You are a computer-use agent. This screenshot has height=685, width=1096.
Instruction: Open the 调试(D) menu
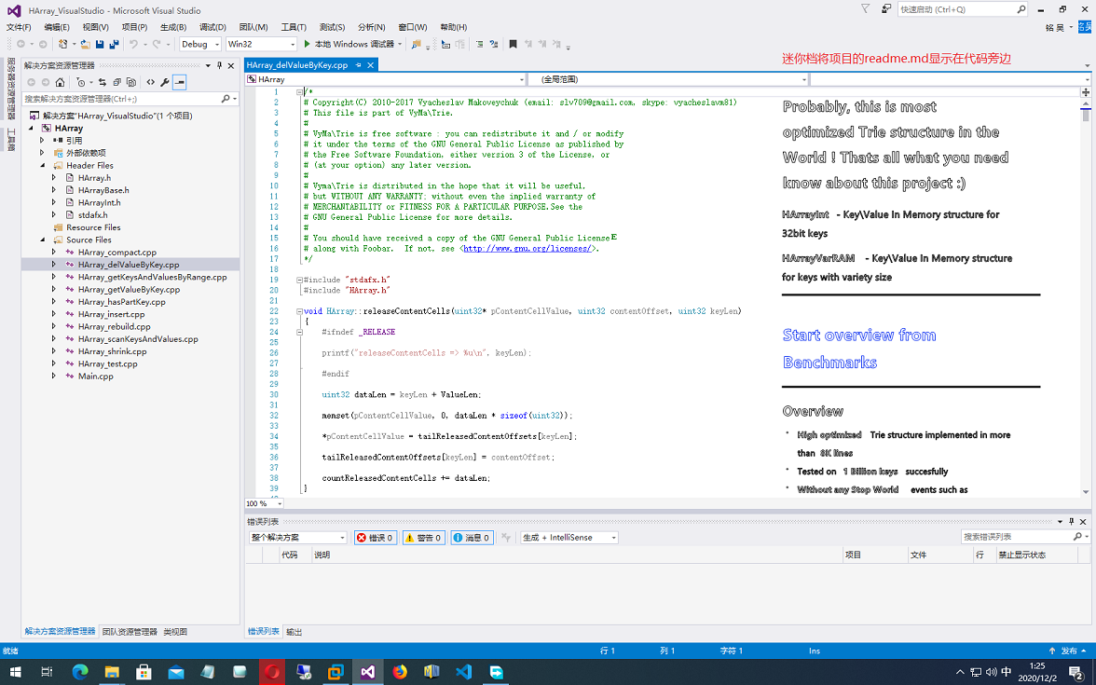[x=212, y=27]
